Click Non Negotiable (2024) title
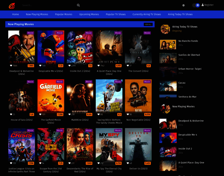Image resolution: width=224 pixels, height=176 pixels. 138,120
